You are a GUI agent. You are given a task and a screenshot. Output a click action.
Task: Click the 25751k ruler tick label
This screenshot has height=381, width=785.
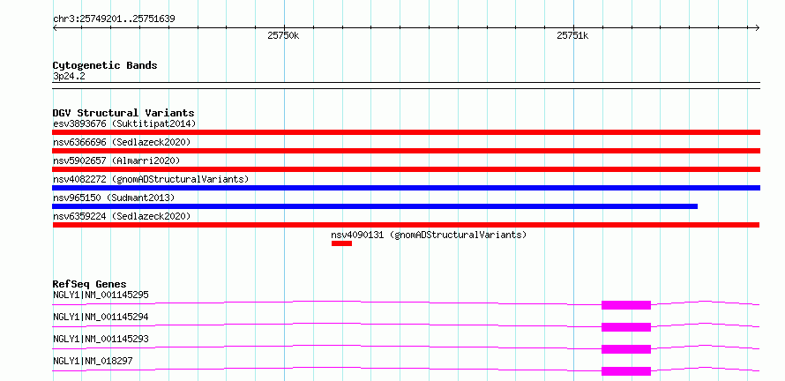572,35
